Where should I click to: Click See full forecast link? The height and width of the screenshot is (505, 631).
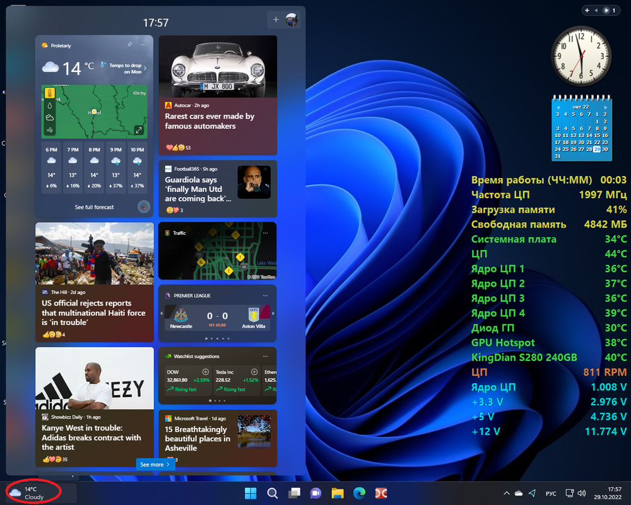point(94,207)
